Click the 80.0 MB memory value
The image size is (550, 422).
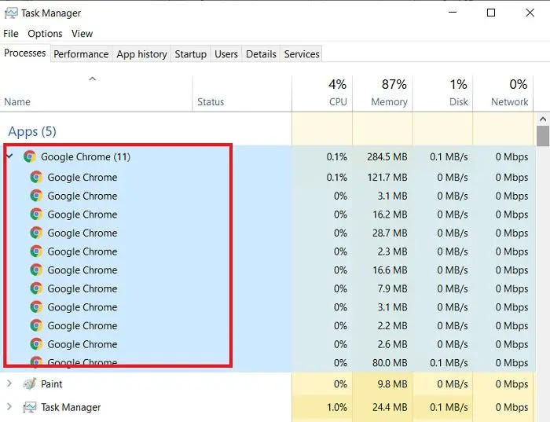(390, 363)
